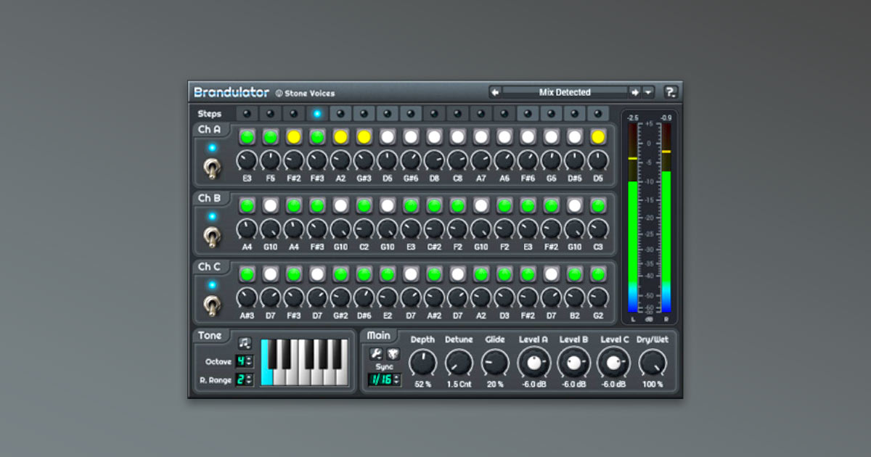Open settings with the wrench icon

pos(376,353)
